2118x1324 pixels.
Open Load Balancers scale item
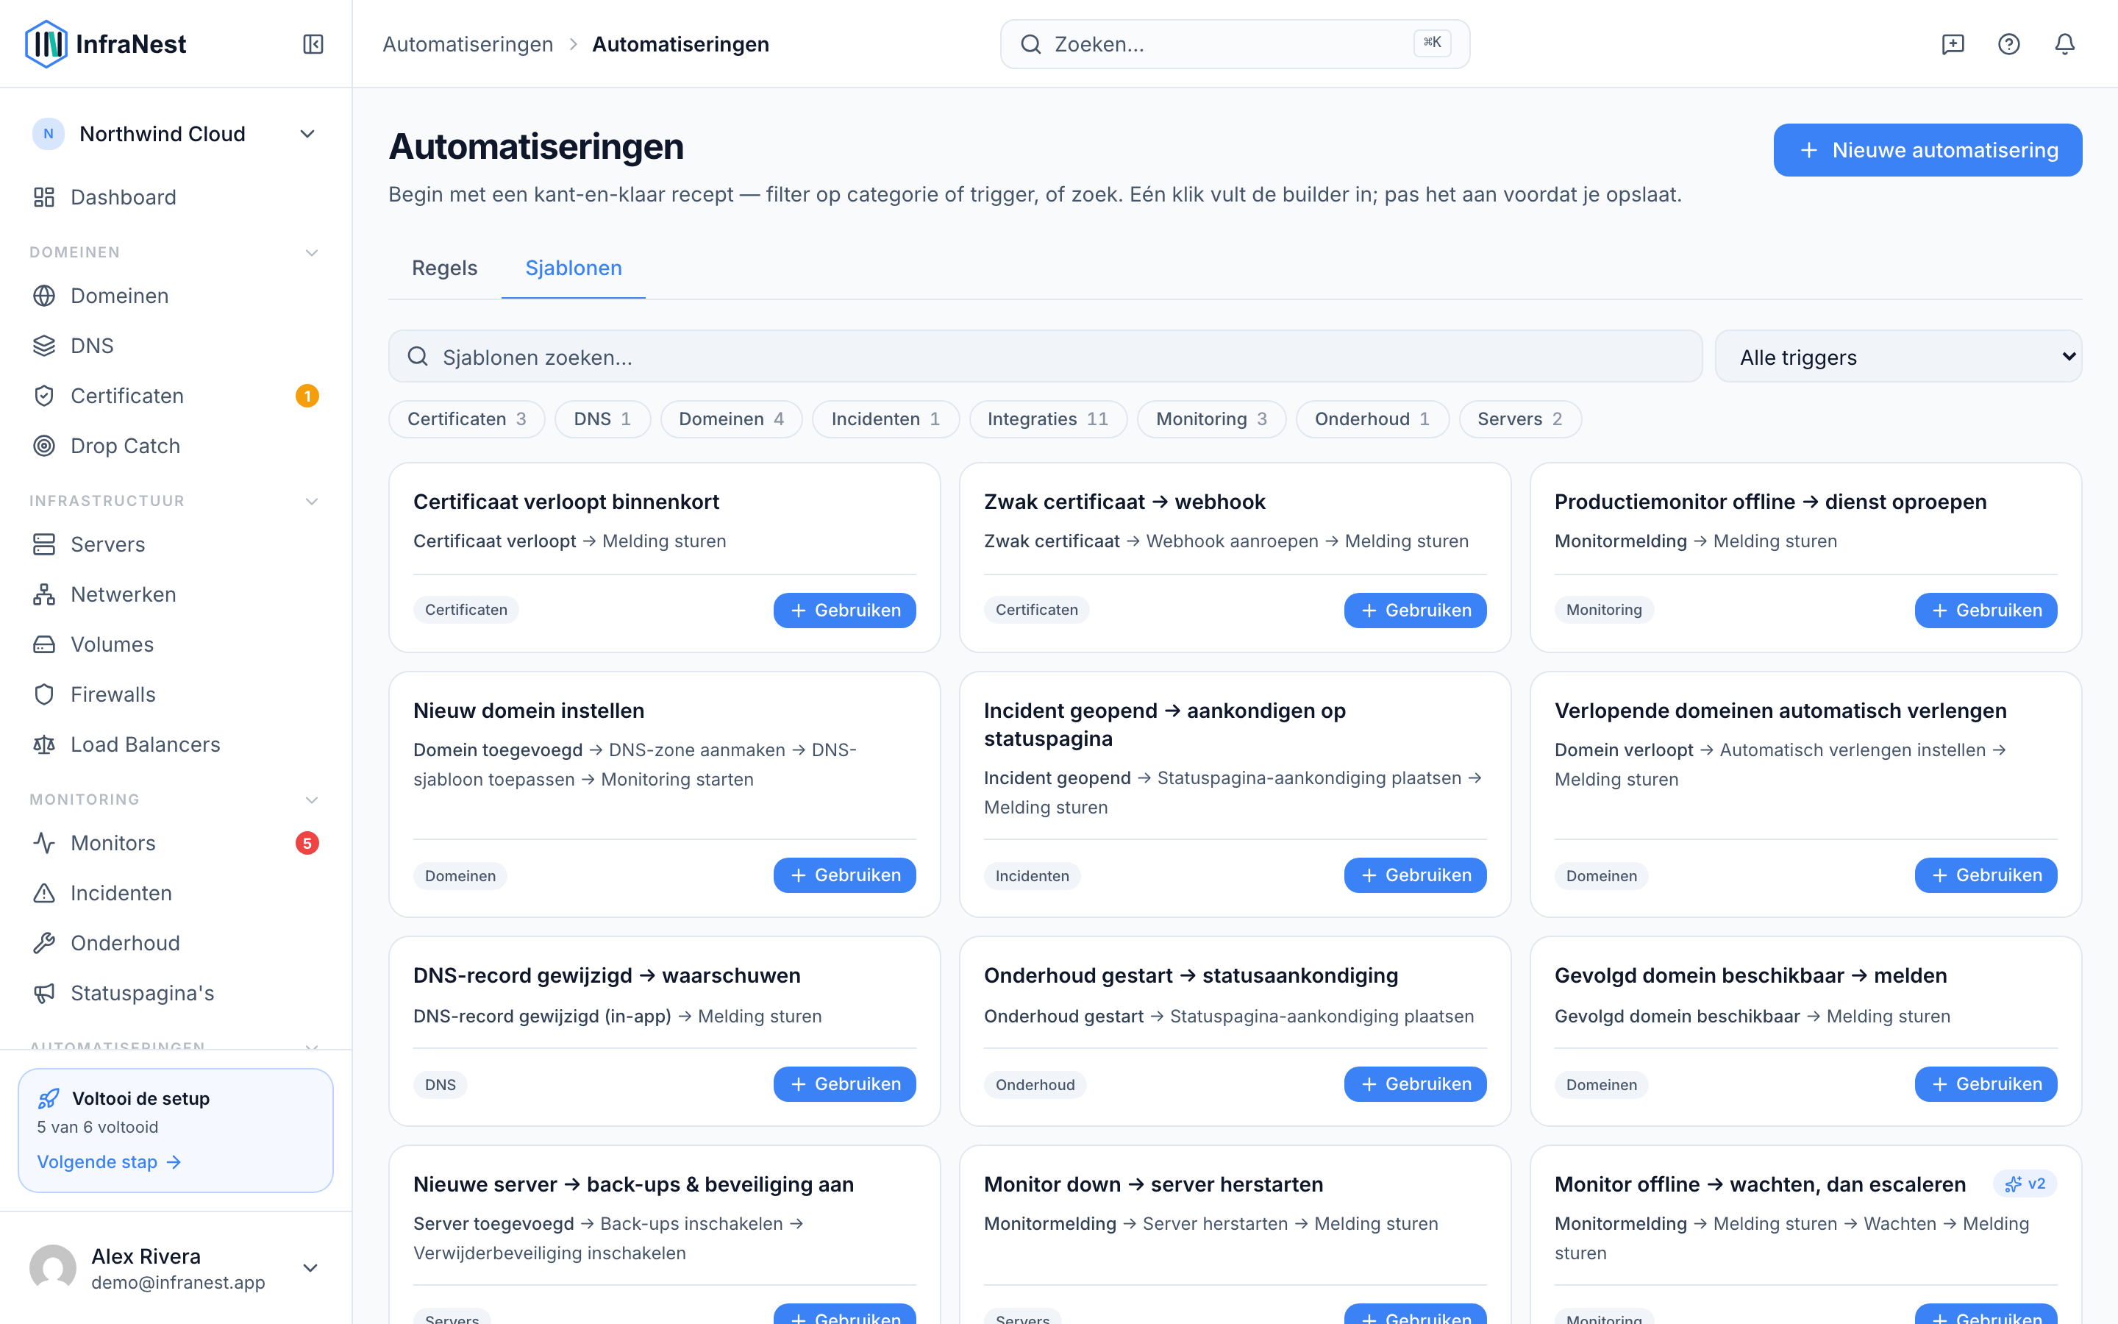click(x=175, y=744)
